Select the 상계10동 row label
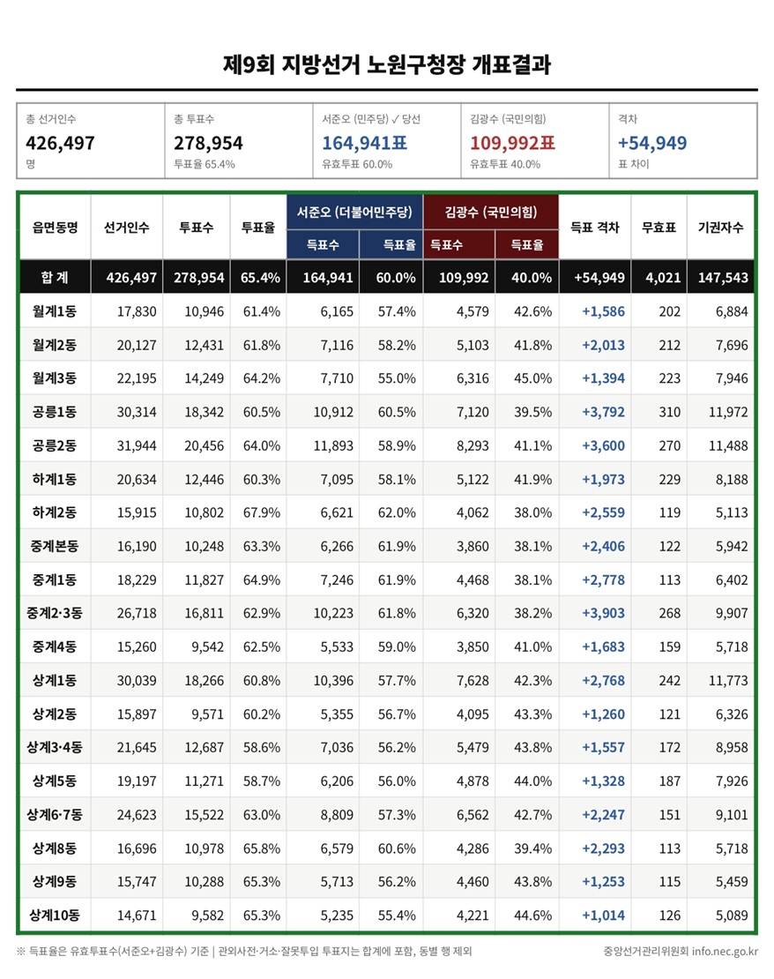This screenshot has width=774, height=979. click(55, 915)
